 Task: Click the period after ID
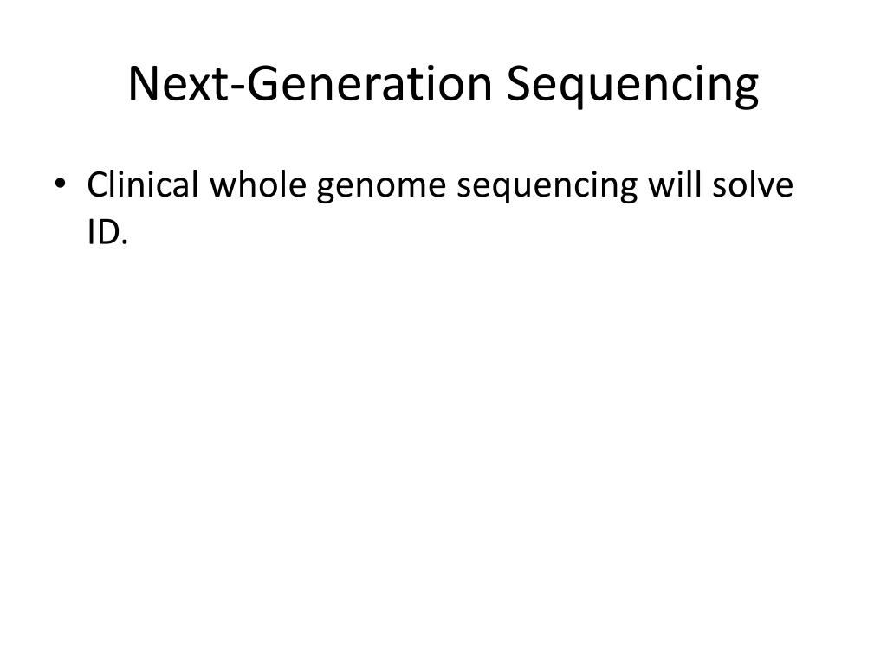click(125, 242)
